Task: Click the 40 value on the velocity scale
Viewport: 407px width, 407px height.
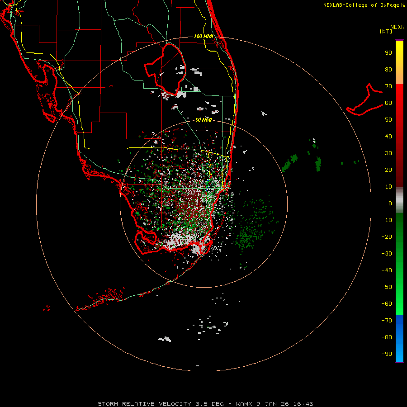Action: click(x=388, y=137)
